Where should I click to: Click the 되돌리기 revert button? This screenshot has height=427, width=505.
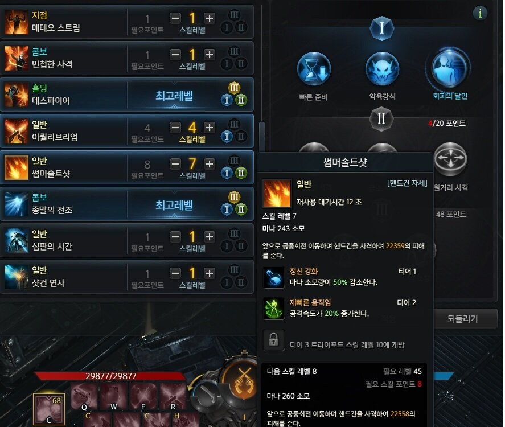point(462,318)
